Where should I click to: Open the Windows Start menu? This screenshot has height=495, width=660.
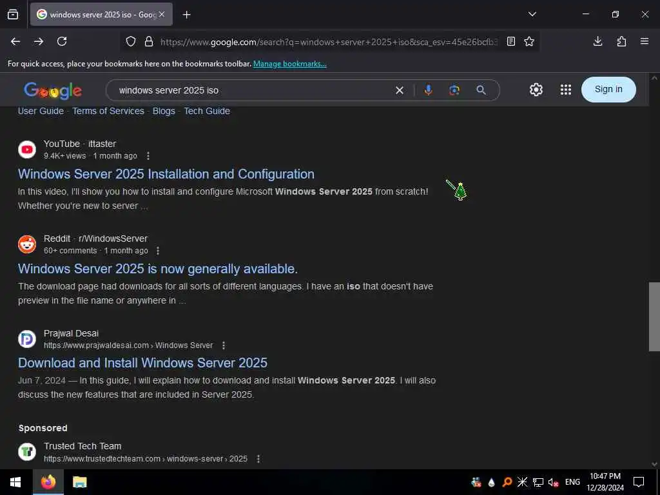point(15,482)
